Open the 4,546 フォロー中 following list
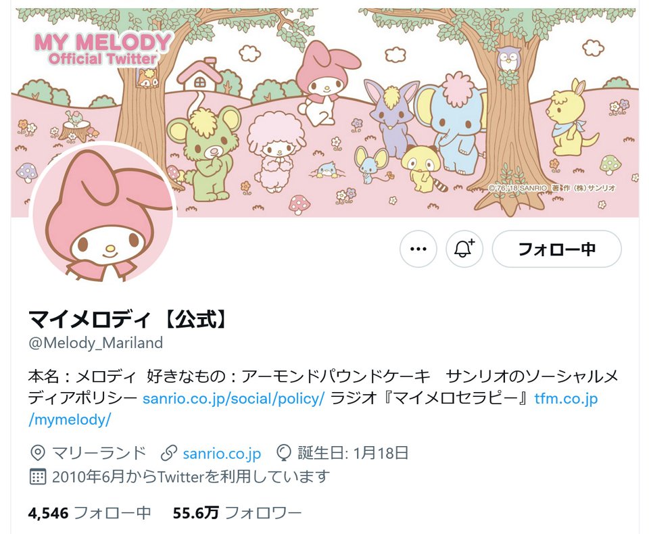 coord(89,513)
